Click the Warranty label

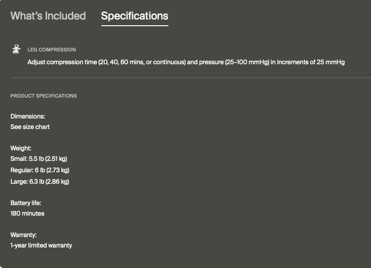tap(23, 235)
